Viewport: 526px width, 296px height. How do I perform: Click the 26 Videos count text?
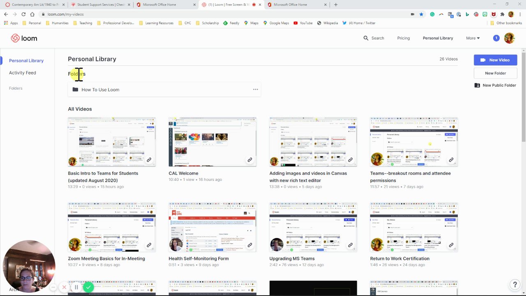448,59
